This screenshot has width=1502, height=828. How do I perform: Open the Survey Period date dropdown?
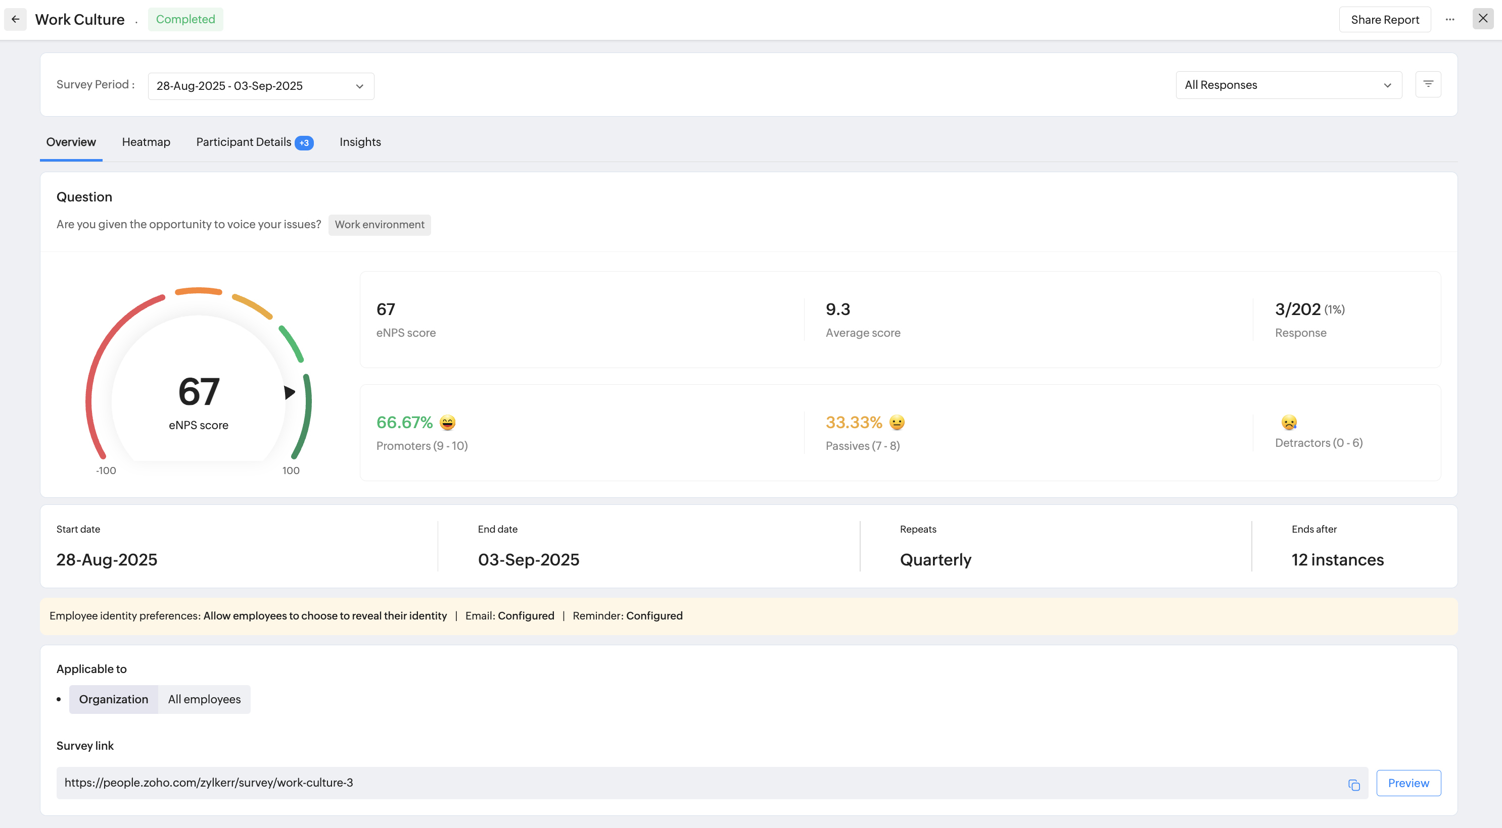pyautogui.click(x=261, y=86)
